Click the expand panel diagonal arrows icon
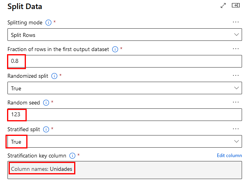This screenshot has width=244, height=183. pyautogui.click(x=223, y=5)
